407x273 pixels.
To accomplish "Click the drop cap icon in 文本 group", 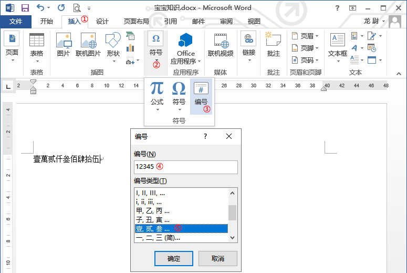I will click(x=354, y=60).
